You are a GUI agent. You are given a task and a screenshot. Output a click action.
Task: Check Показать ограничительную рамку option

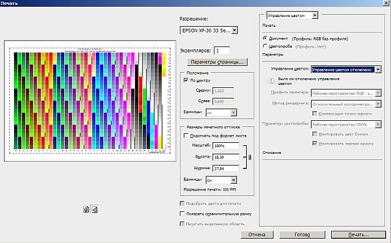click(182, 214)
